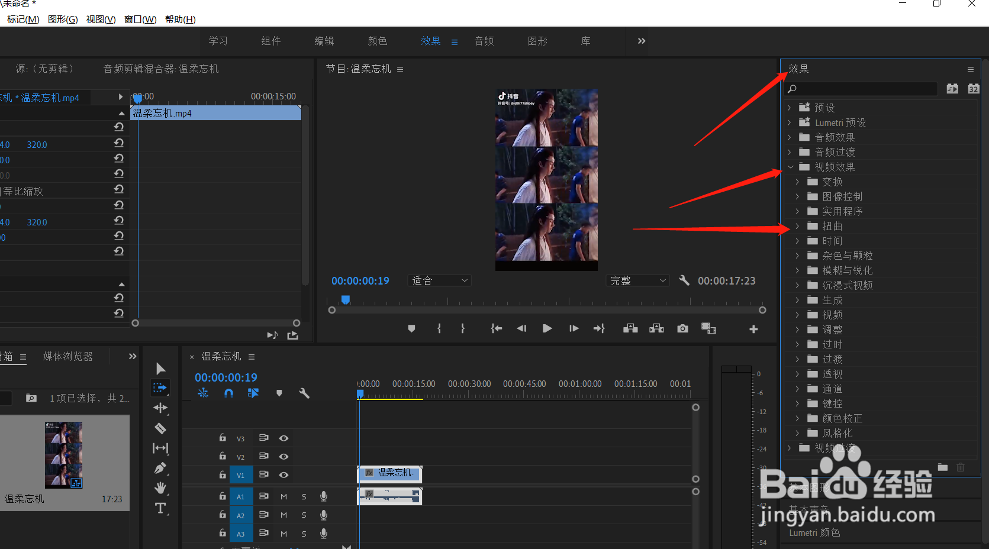Export frame with the camera icon

coord(682,328)
